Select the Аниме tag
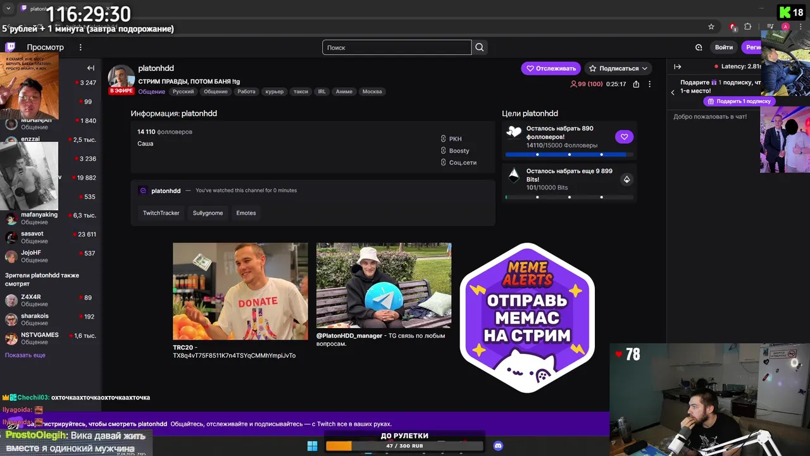 point(344,92)
